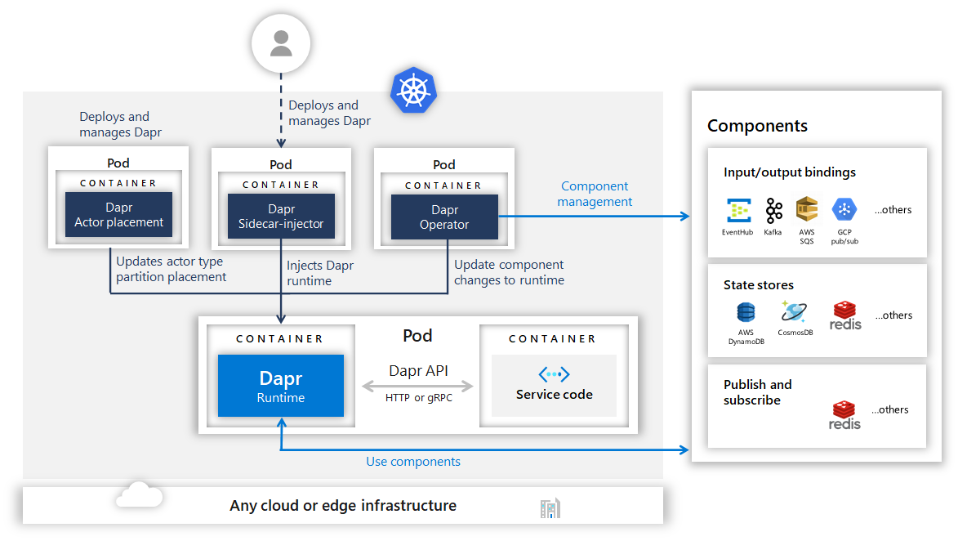Select the Dapr Sidecar-injector container
This screenshot has width=958, height=541.
click(x=280, y=216)
